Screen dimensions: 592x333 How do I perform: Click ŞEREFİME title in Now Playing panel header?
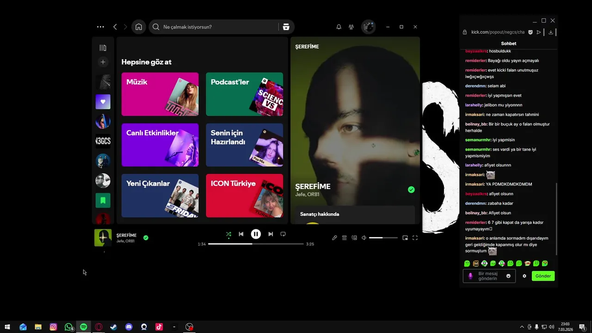pyautogui.click(x=307, y=47)
